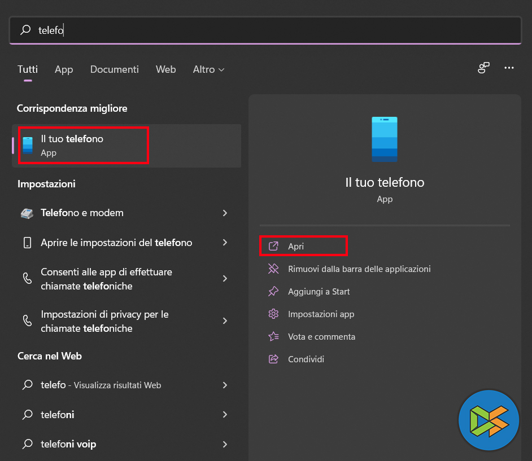Select the Web filter tab

[165, 69]
